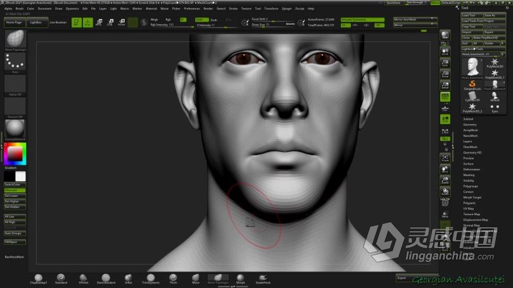Toggle Zadd mode
Image resolution: width=513 pixels, height=288 pixels.
point(201,20)
